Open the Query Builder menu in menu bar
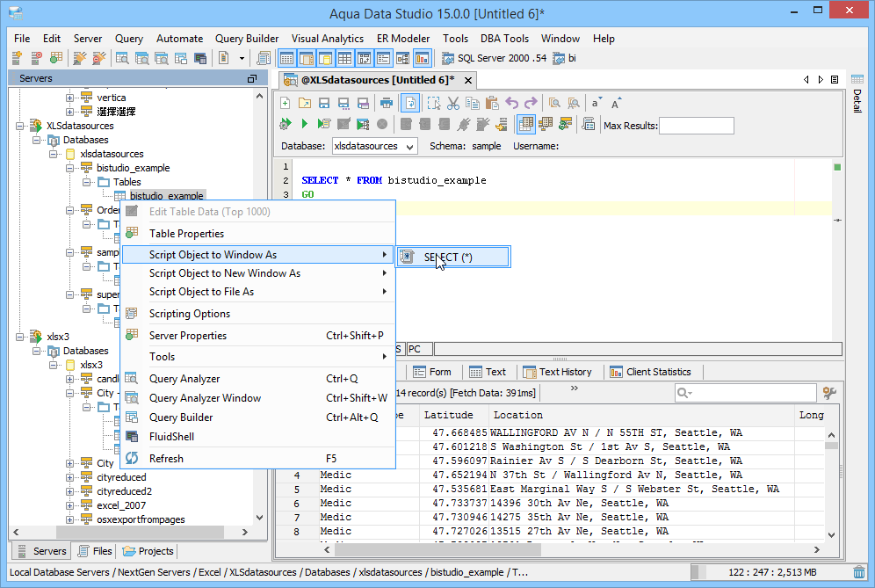The height and width of the screenshot is (588, 875). (x=247, y=39)
